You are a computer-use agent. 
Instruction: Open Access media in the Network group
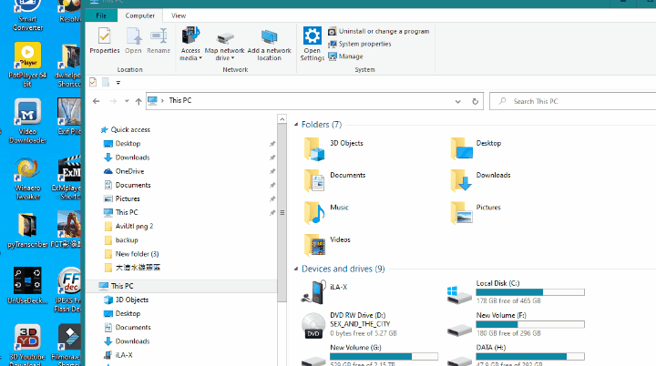coord(190,43)
